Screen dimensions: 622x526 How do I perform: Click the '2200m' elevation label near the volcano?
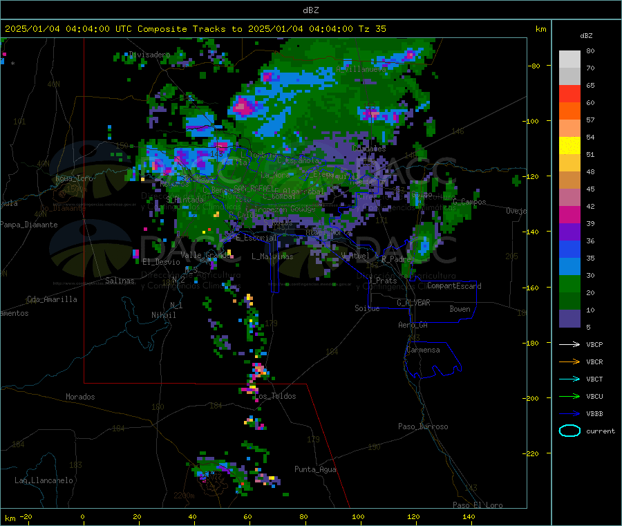(x=184, y=496)
